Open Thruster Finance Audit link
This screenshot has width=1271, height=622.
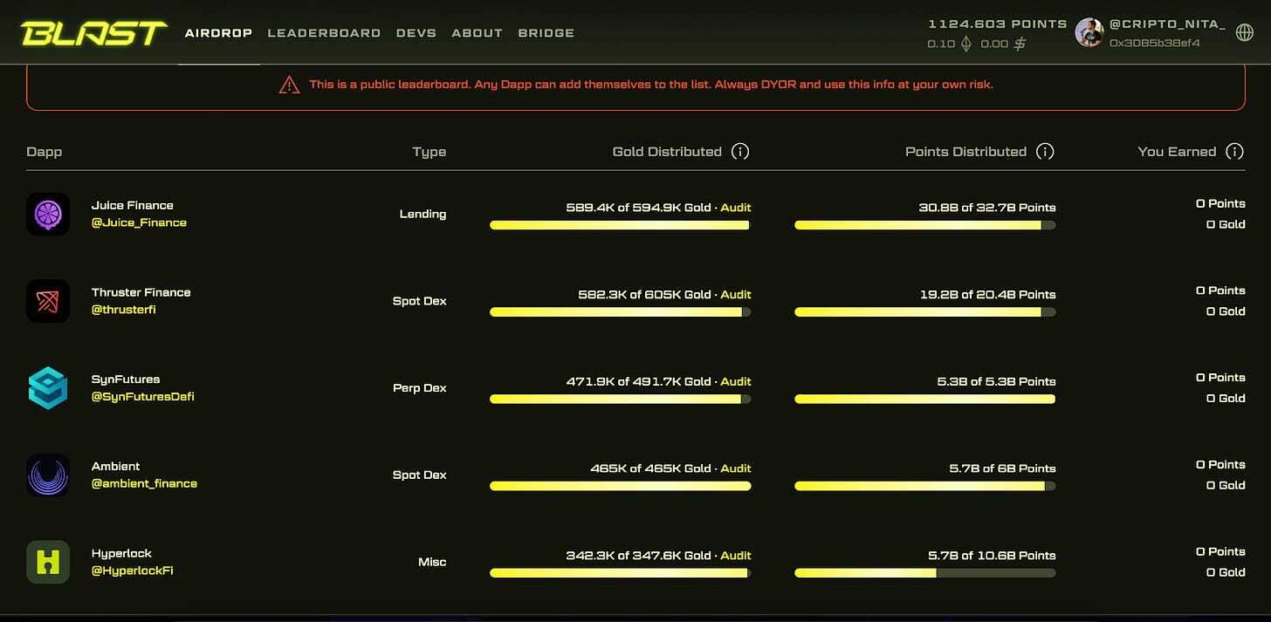736,295
